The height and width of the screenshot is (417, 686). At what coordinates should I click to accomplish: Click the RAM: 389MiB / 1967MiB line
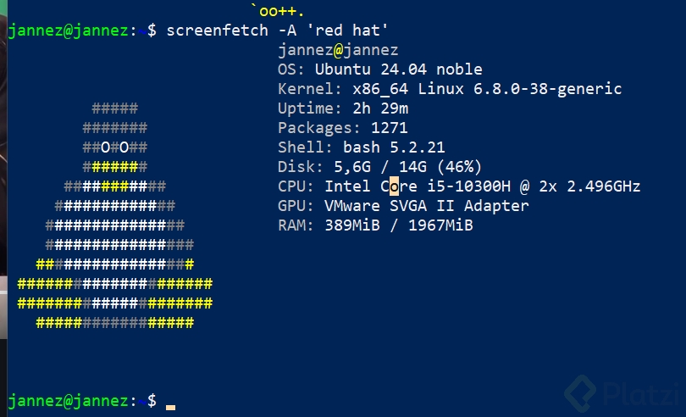coord(375,225)
